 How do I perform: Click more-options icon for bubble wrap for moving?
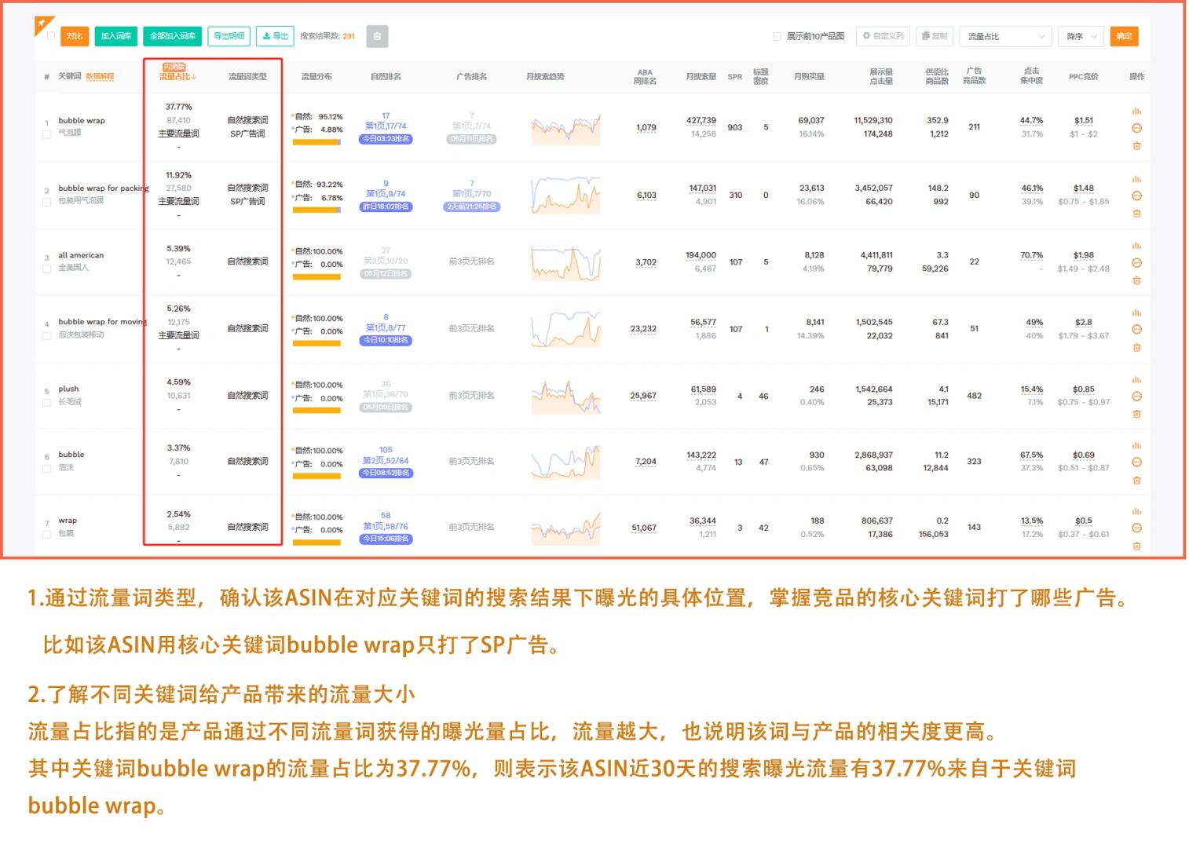1136,329
